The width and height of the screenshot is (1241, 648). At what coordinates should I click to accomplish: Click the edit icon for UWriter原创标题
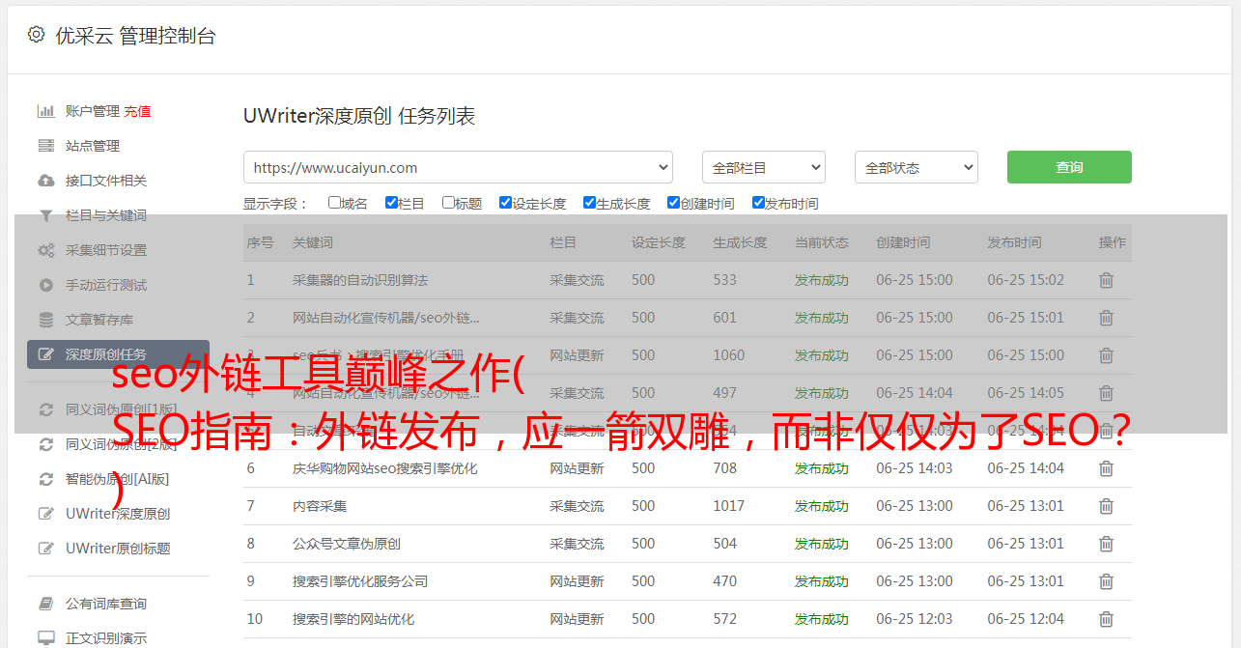tap(45, 549)
